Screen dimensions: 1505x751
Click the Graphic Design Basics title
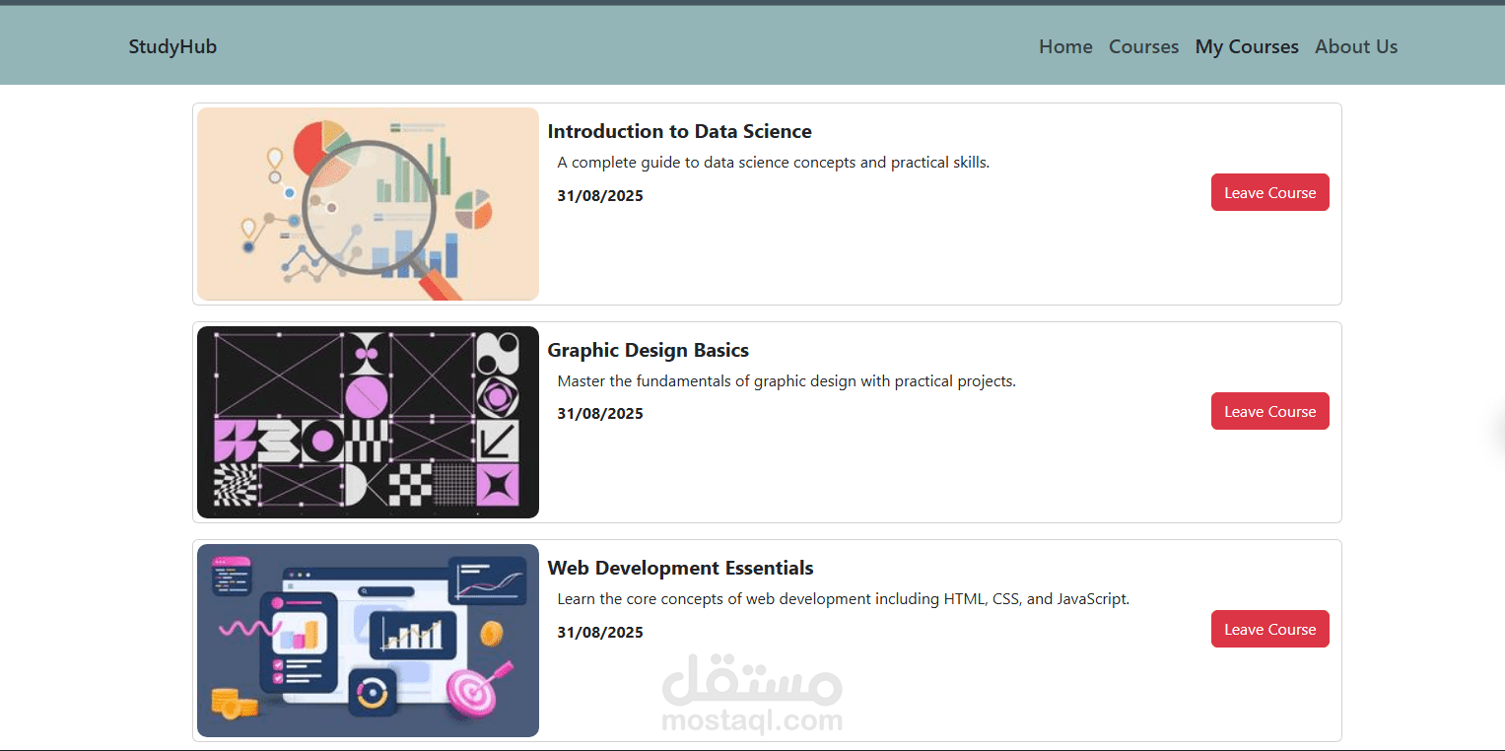click(x=648, y=350)
